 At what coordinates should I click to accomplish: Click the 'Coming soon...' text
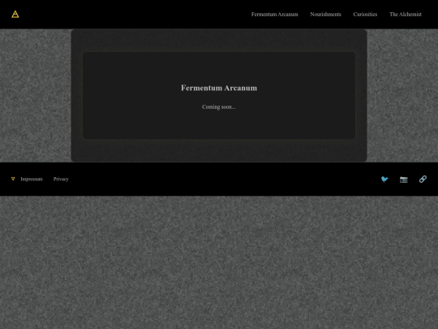(x=219, y=107)
